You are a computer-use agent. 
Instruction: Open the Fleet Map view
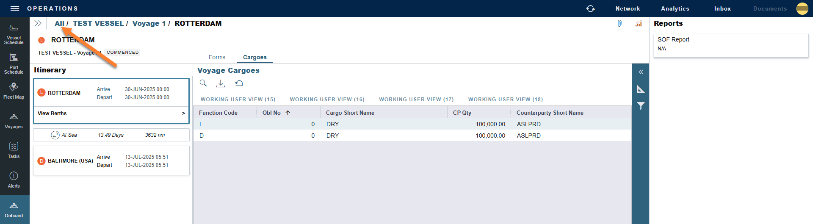(14, 91)
